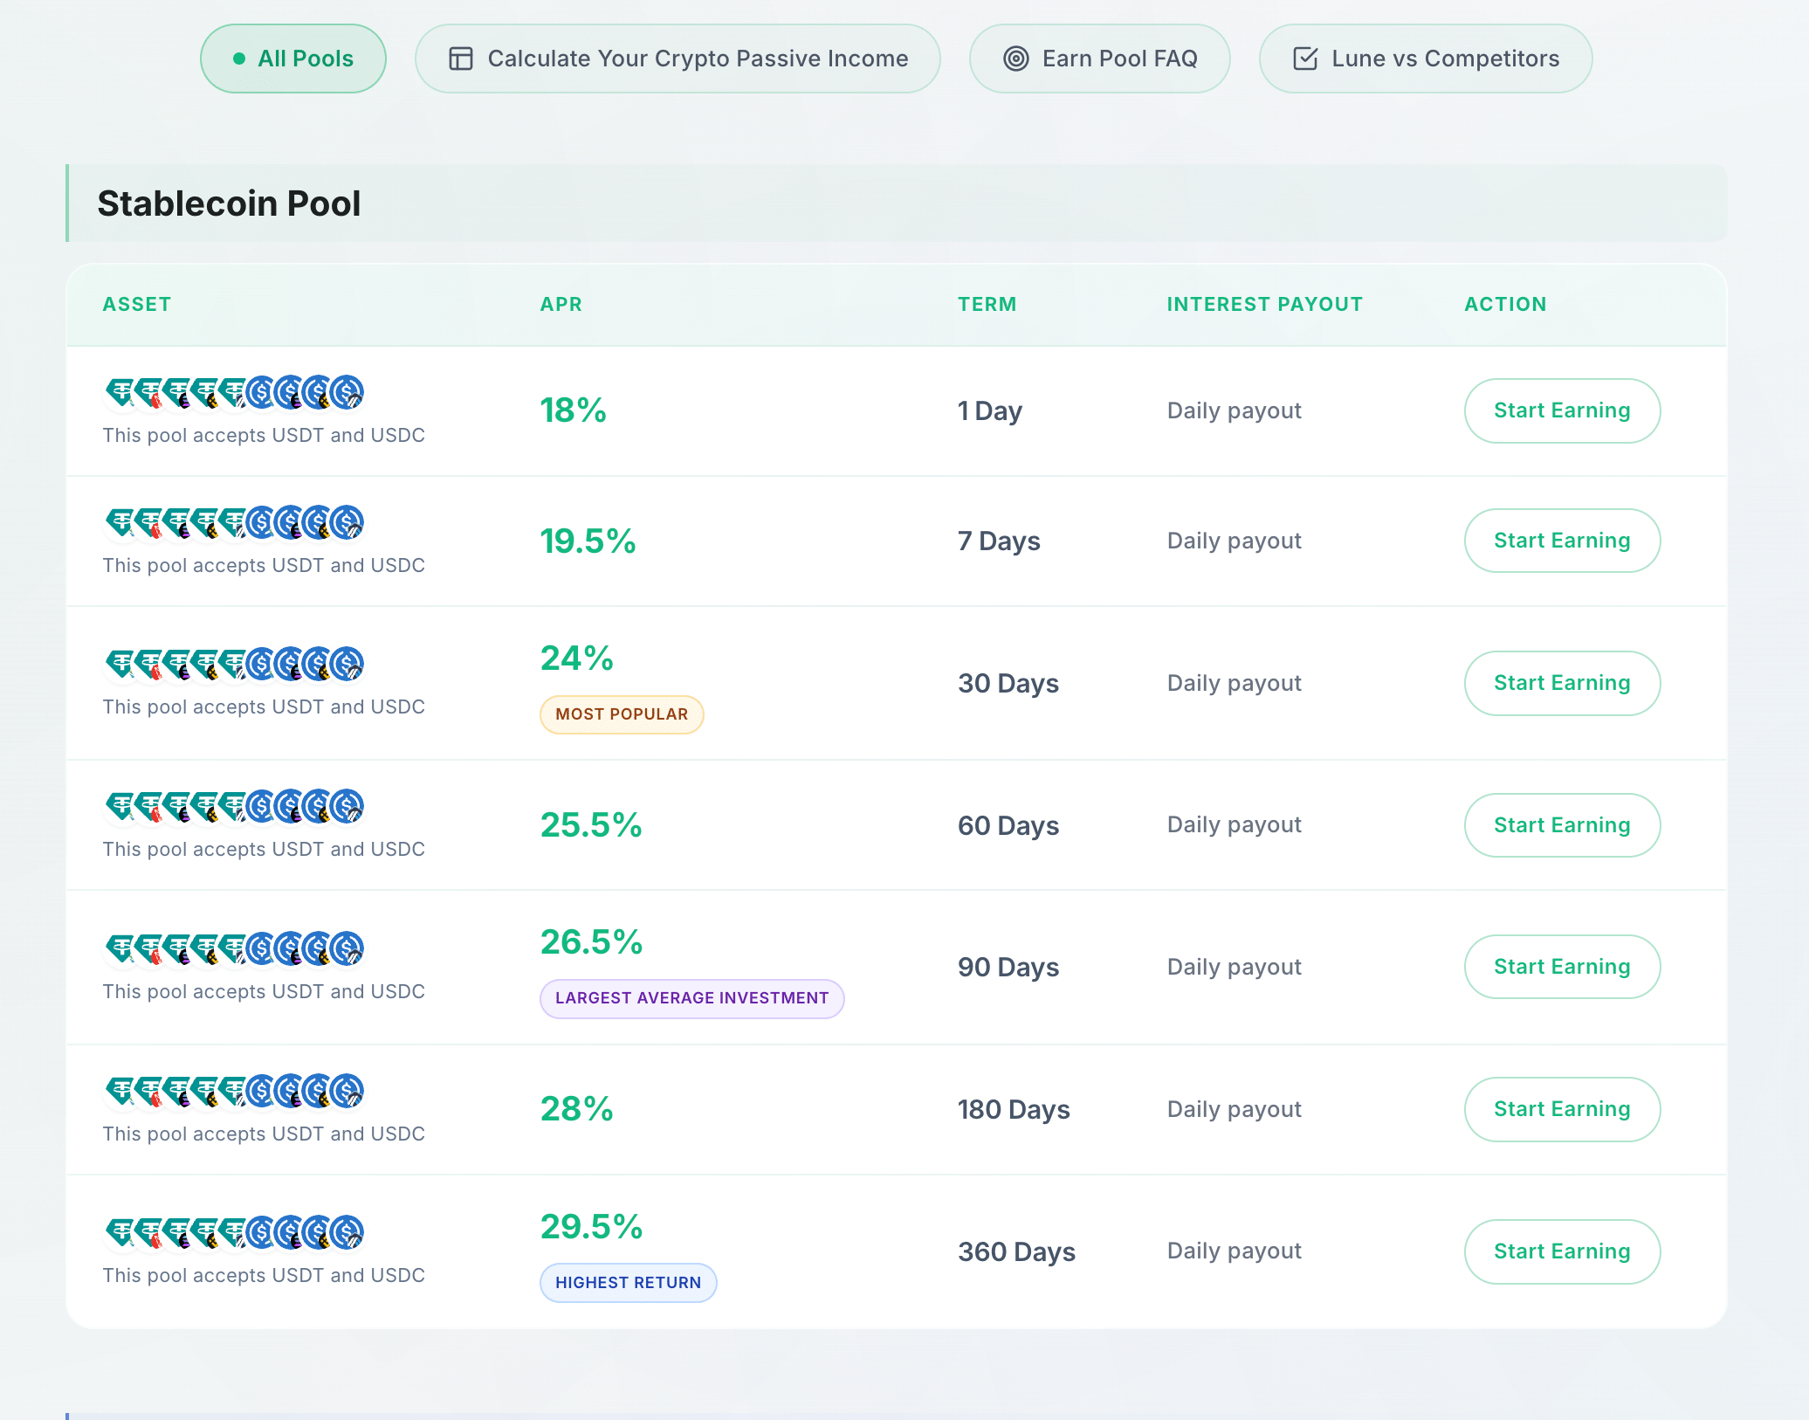This screenshot has height=1420, width=1809.
Task: Click the last USDC icon in 1 Day row
Action: [x=347, y=392]
